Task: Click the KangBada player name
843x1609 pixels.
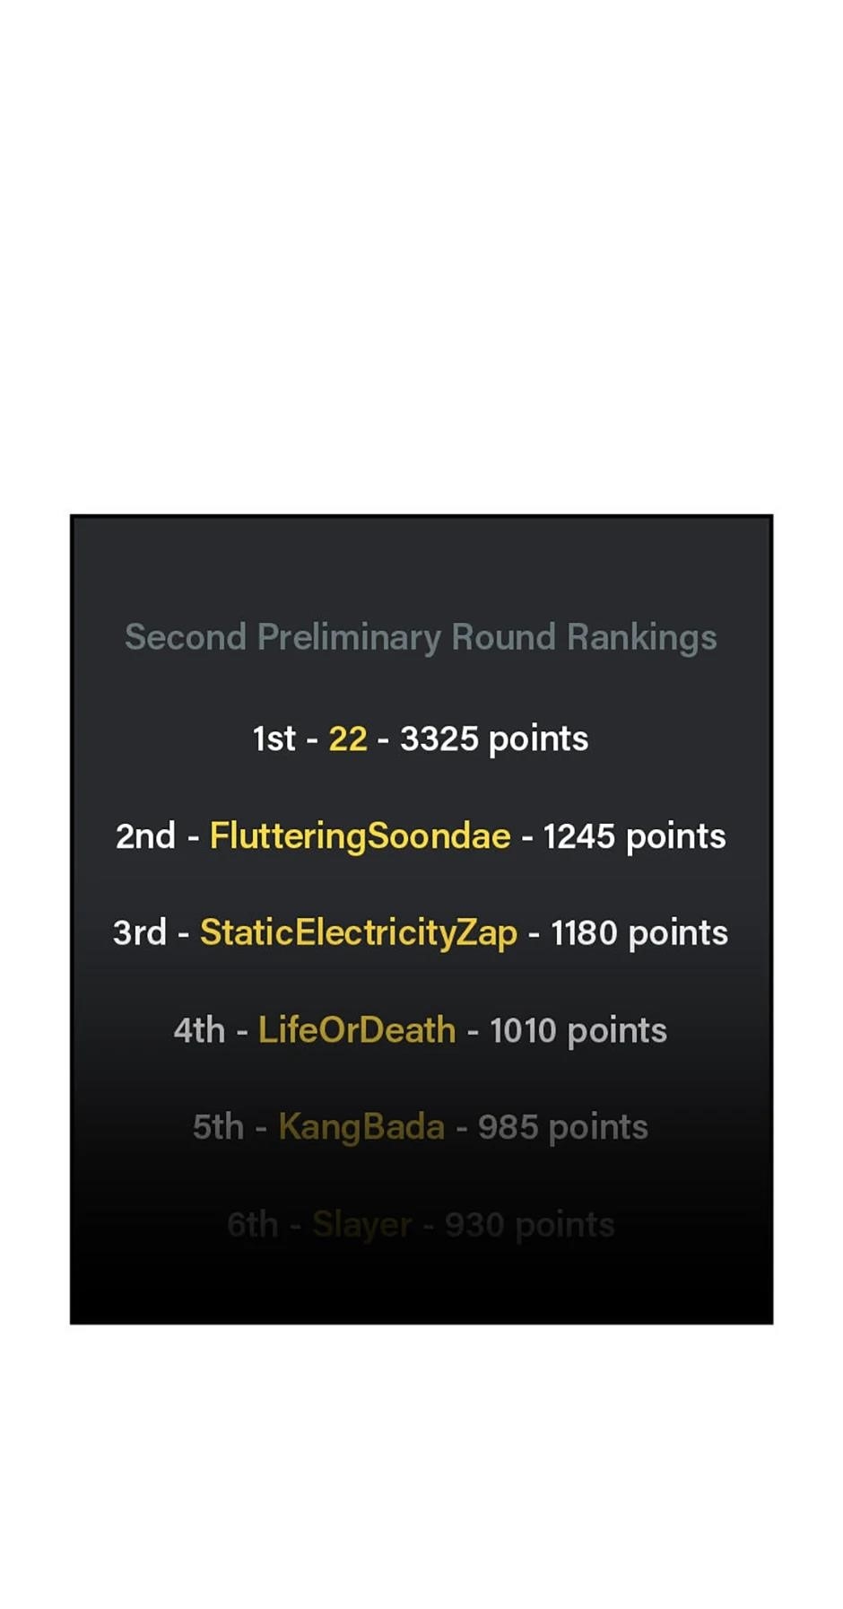Action: tap(361, 1127)
